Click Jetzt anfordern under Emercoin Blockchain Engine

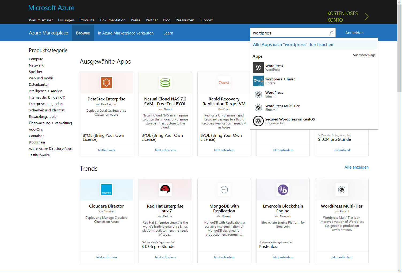[283, 257]
